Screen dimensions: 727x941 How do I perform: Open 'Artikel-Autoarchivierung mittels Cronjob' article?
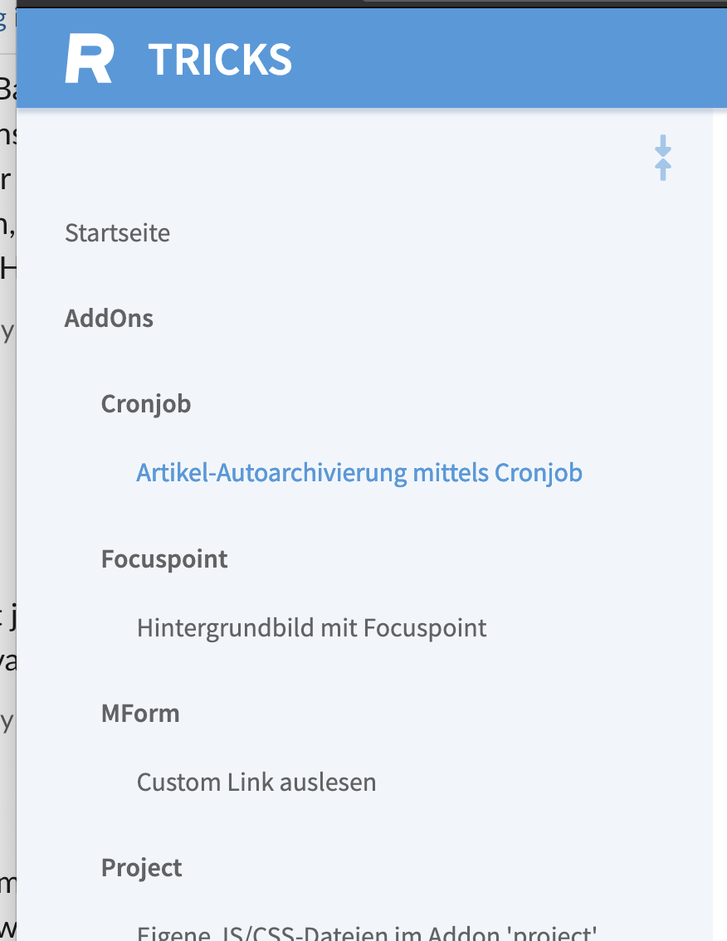point(359,471)
